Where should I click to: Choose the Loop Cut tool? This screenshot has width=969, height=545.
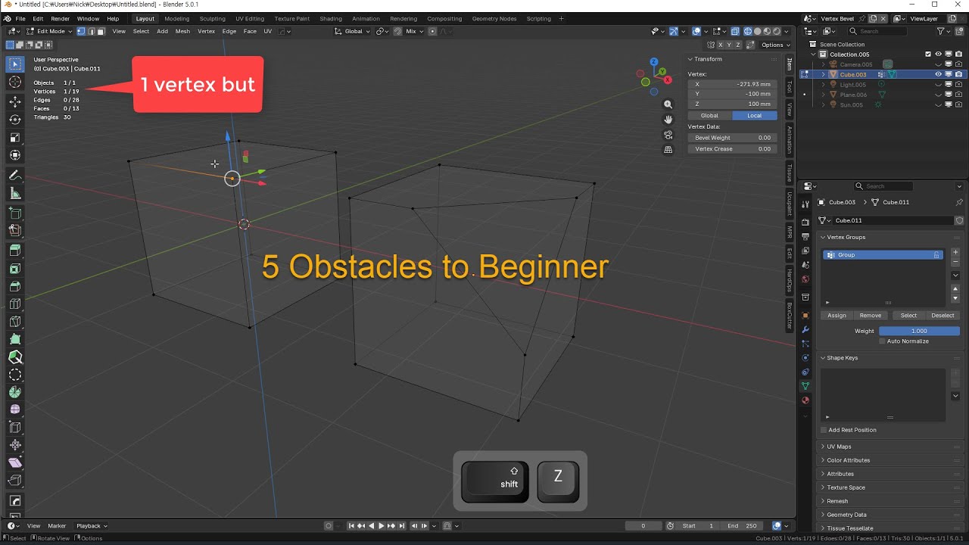pyautogui.click(x=15, y=304)
